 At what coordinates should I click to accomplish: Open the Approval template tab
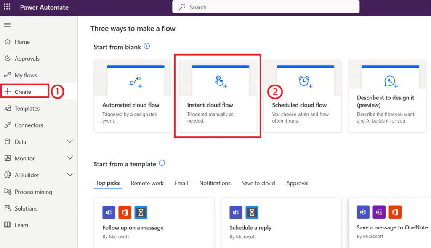[297, 183]
